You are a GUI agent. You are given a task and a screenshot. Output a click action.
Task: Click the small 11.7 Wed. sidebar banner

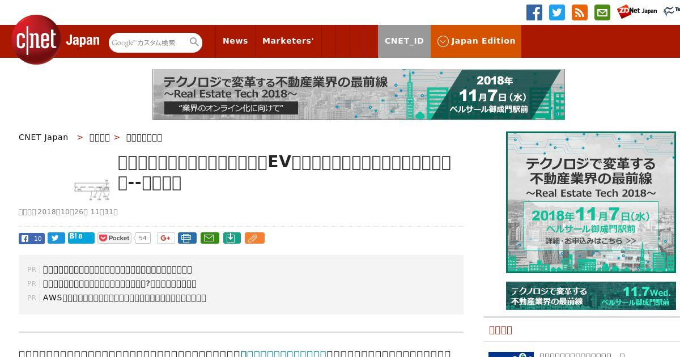pos(591,296)
